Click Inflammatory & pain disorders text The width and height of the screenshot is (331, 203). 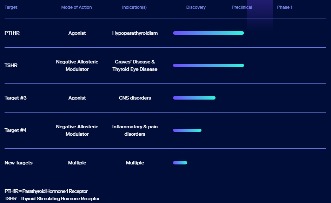[135, 130]
